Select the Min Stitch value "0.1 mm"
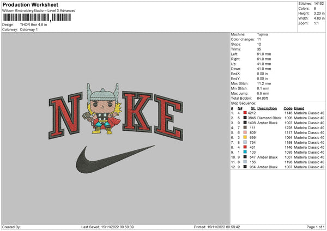 263,88
